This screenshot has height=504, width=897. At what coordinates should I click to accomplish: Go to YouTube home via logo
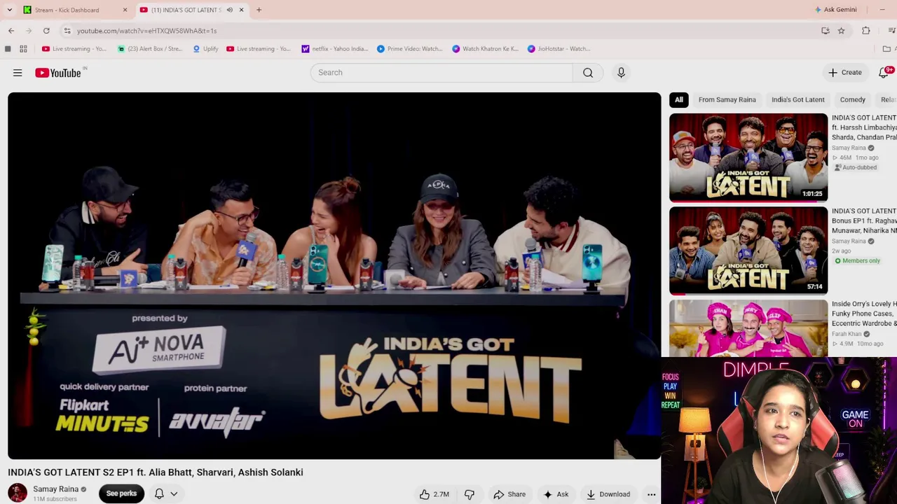[x=58, y=73]
